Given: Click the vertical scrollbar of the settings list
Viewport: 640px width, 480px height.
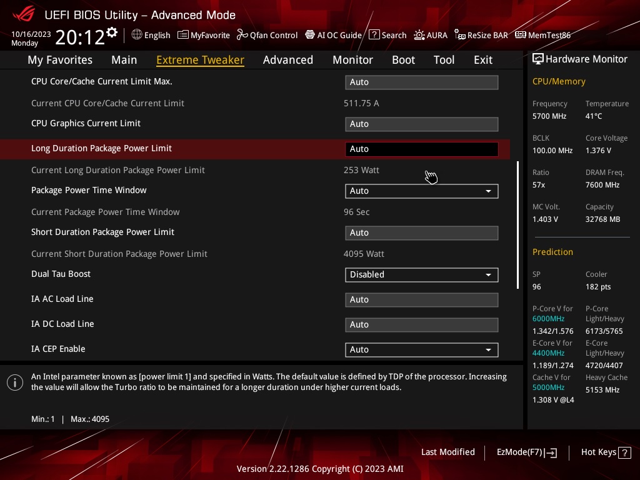Looking at the screenshot, I should (x=517, y=225).
